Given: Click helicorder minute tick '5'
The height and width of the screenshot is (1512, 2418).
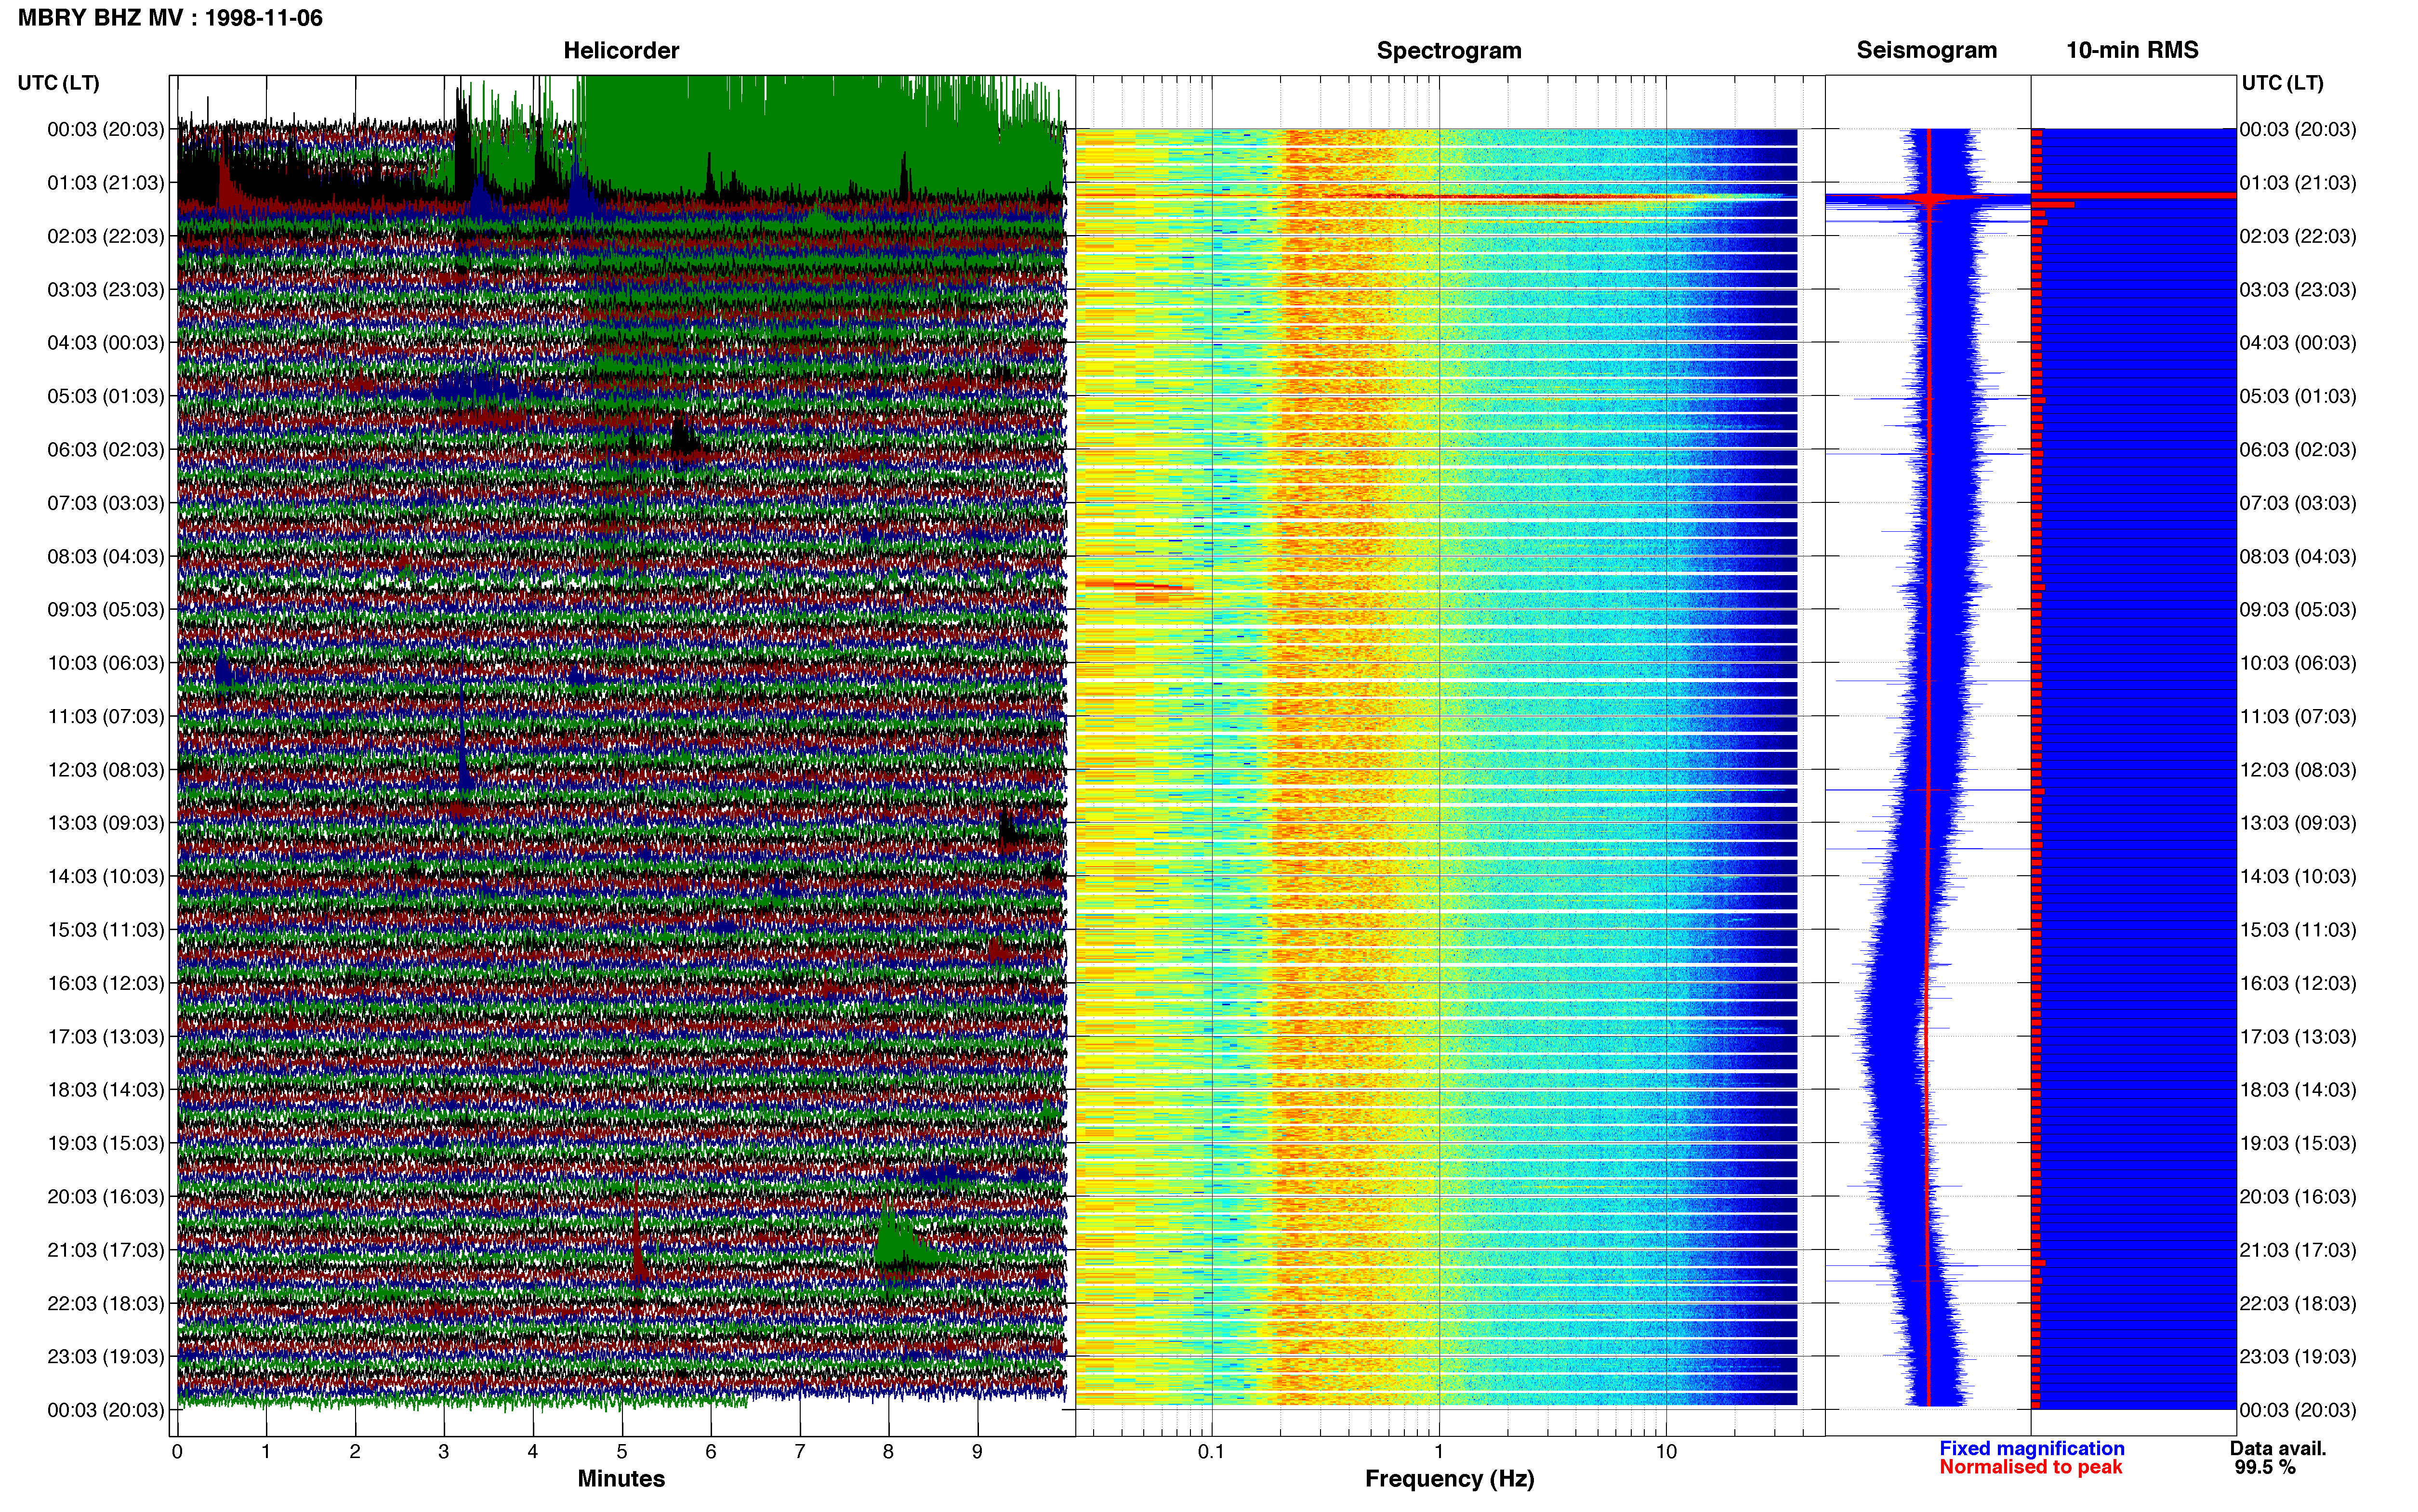Looking at the screenshot, I should [x=622, y=1452].
